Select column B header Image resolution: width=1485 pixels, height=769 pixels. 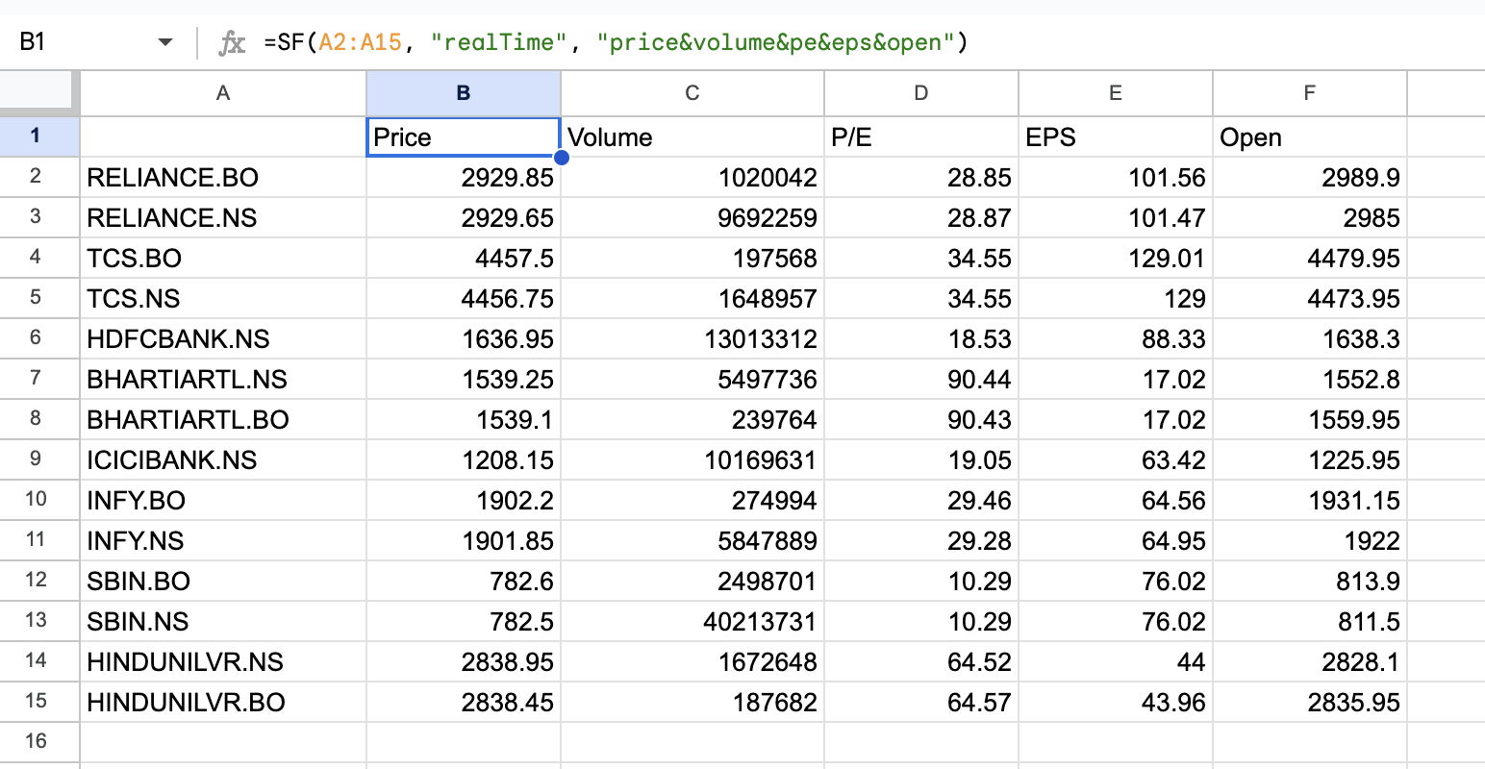[464, 93]
